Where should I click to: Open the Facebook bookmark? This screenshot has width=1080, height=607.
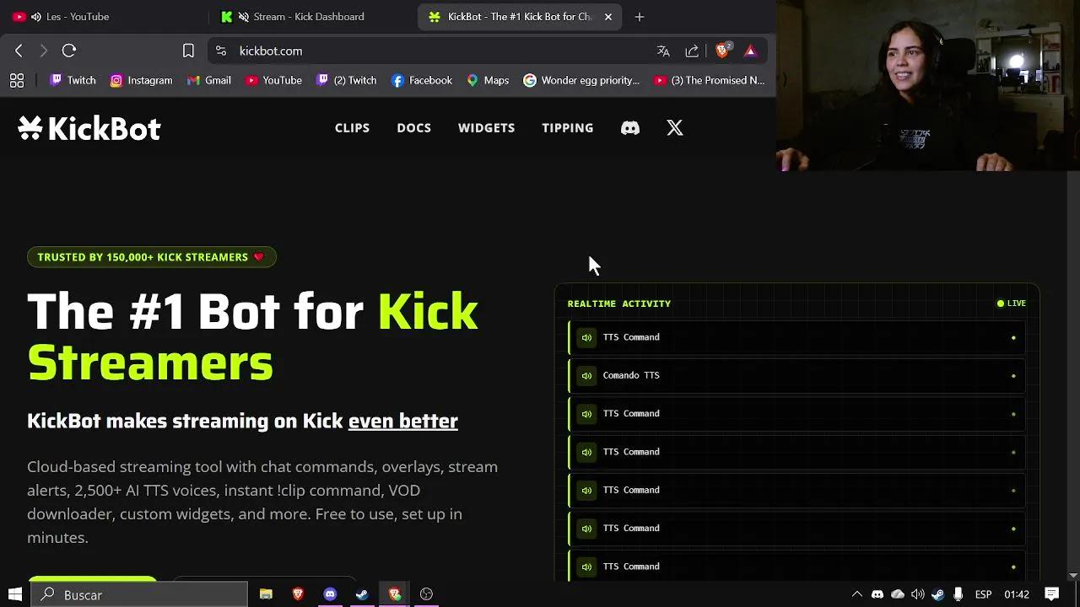(422, 80)
